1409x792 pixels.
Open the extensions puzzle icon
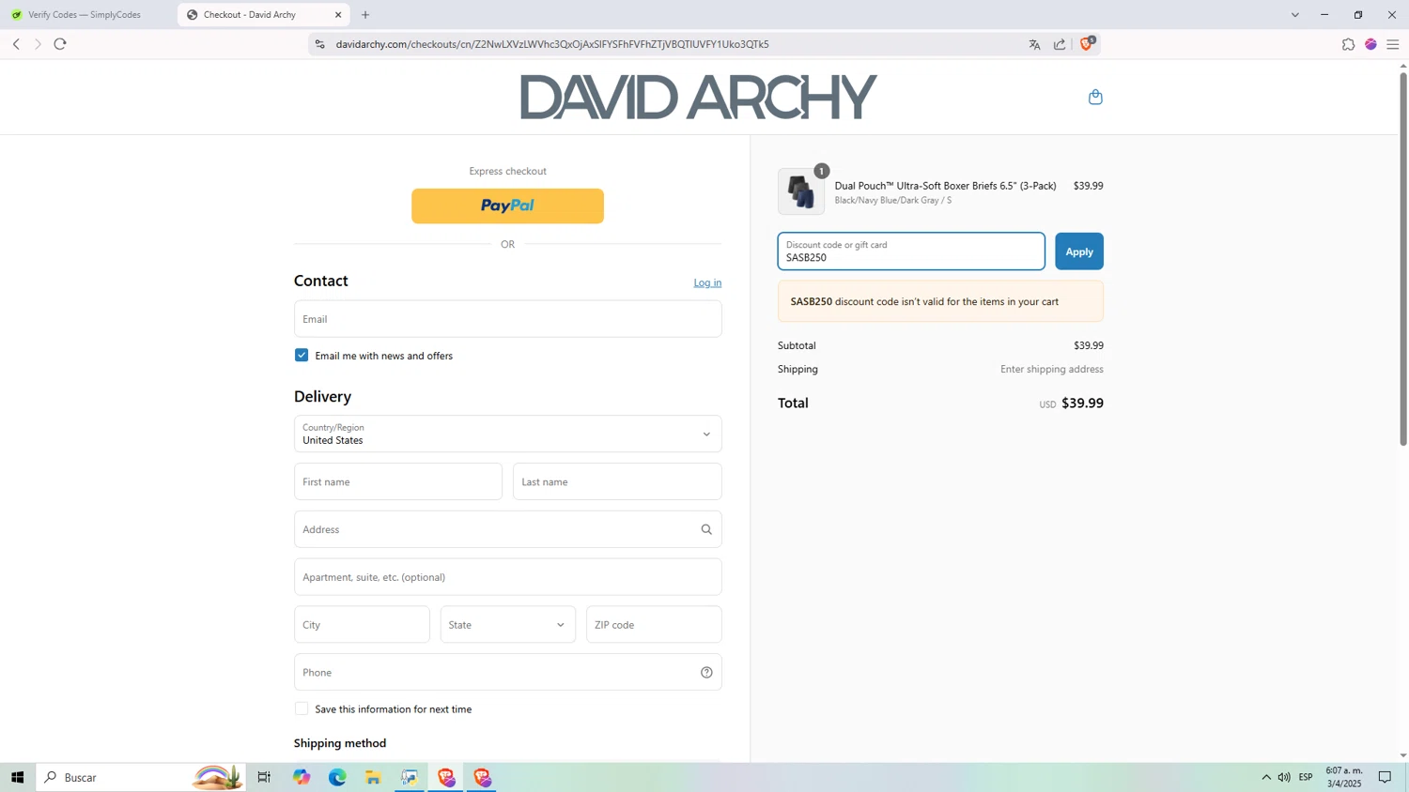[x=1348, y=44]
